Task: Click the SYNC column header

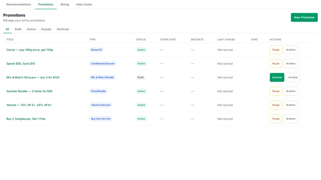Action: pyautogui.click(x=254, y=40)
